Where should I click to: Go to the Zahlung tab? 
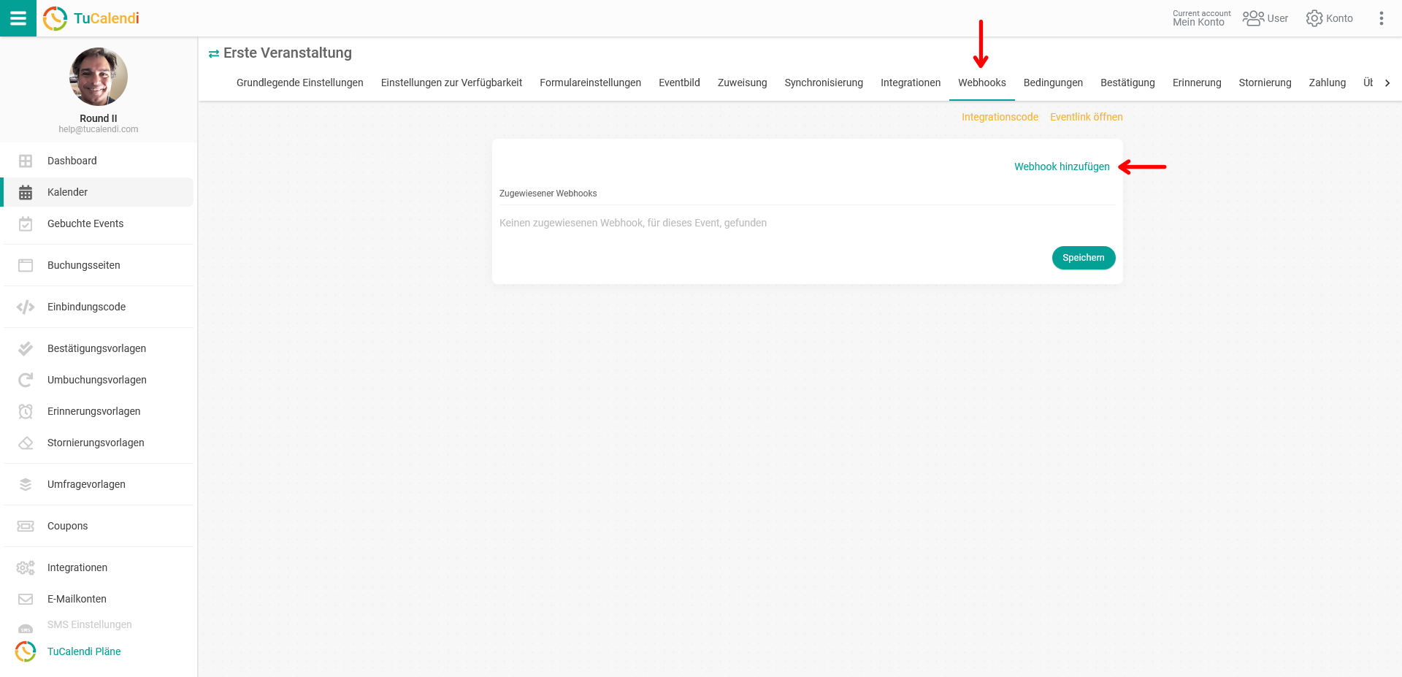pos(1328,83)
